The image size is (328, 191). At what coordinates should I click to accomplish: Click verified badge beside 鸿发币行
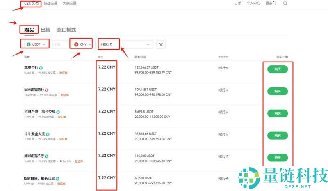click(x=41, y=68)
